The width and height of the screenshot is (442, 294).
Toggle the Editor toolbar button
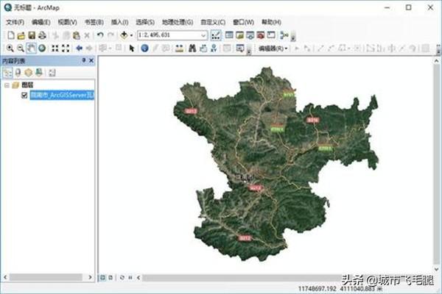tap(216, 35)
